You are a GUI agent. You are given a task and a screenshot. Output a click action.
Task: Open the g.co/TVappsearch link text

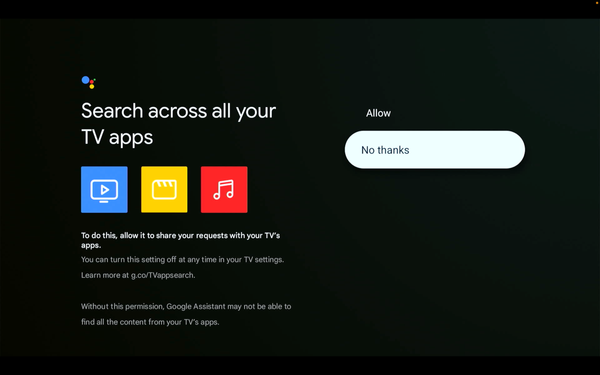click(163, 275)
